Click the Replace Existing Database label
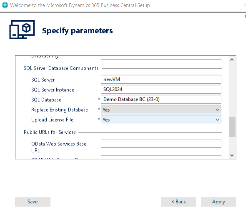Image resolution: width=246 pixels, height=215 pixels. point(60,110)
